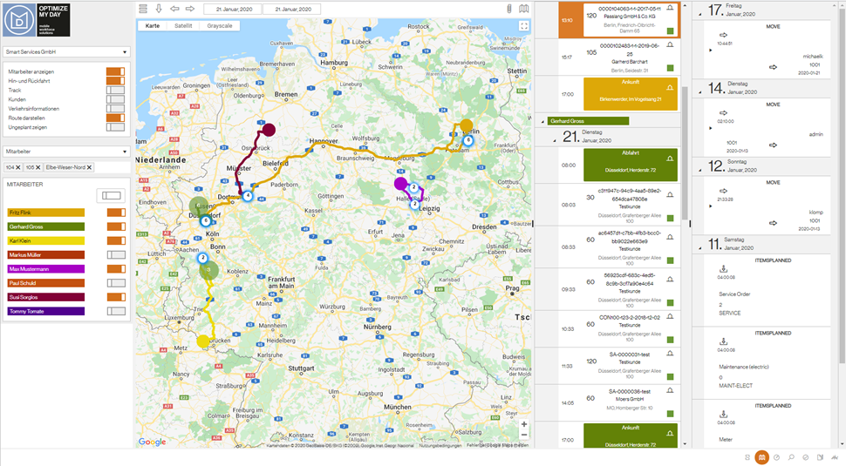Turn on Verkehrsinformationen toggle
The image size is (846, 466).
pos(115,108)
